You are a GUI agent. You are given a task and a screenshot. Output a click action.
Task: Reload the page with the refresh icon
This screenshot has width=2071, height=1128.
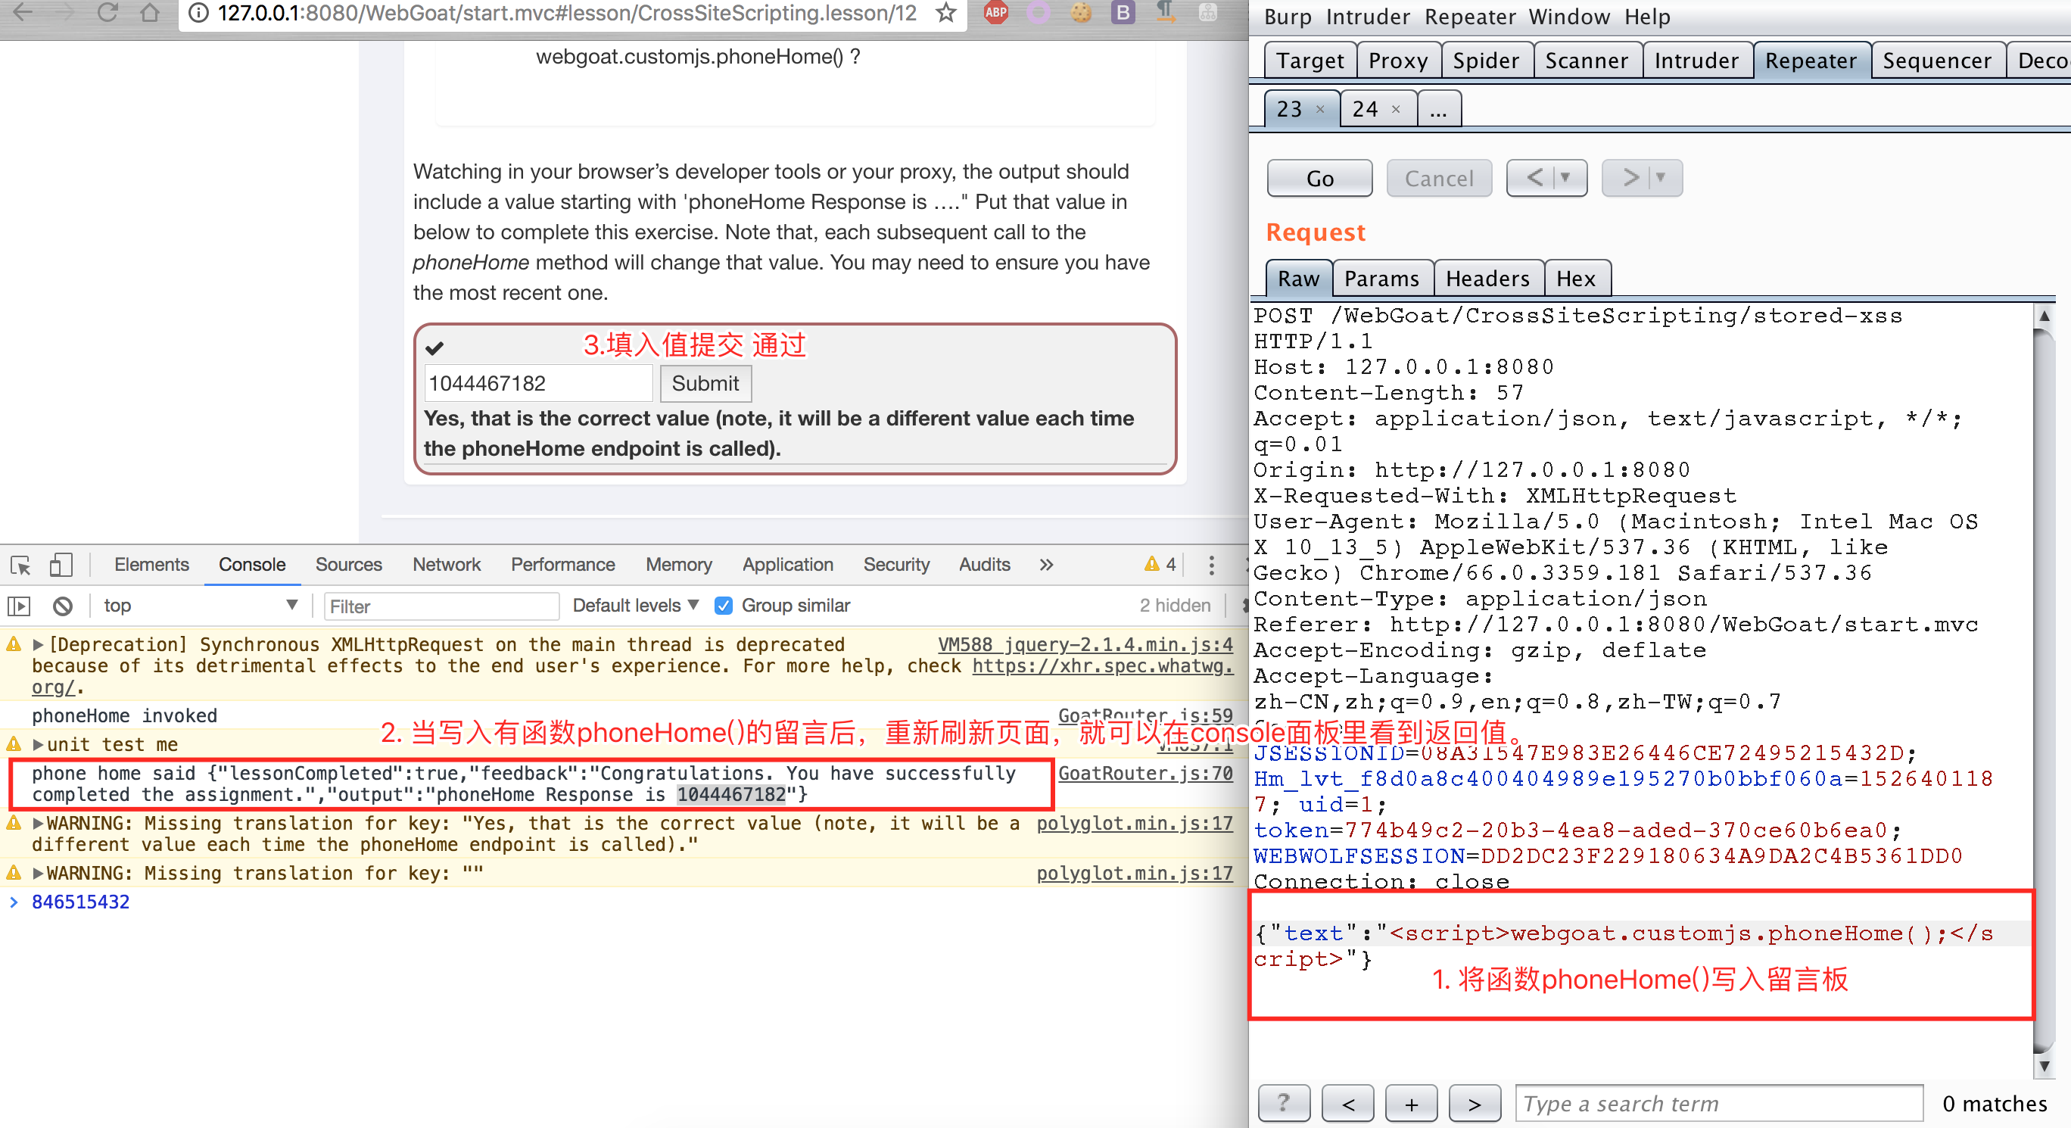[107, 11]
